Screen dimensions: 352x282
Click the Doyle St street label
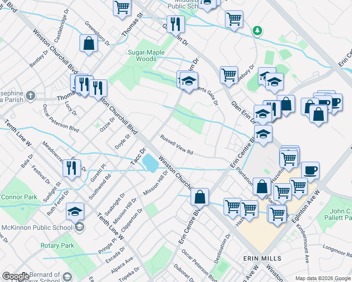[x=122, y=141]
